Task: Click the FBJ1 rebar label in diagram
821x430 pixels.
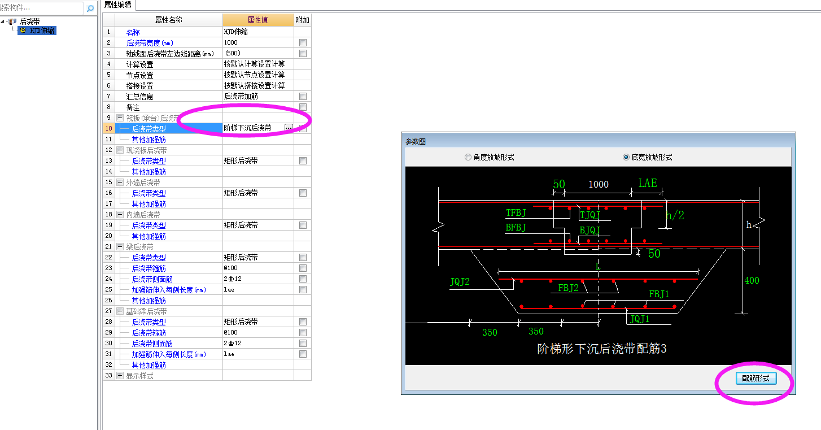Action: point(659,294)
